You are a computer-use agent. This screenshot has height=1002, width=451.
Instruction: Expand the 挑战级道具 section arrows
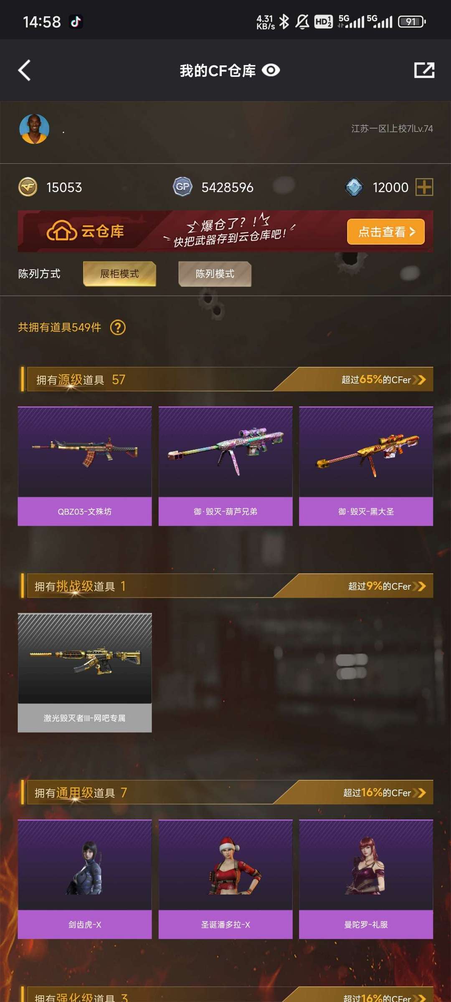[419, 586]
